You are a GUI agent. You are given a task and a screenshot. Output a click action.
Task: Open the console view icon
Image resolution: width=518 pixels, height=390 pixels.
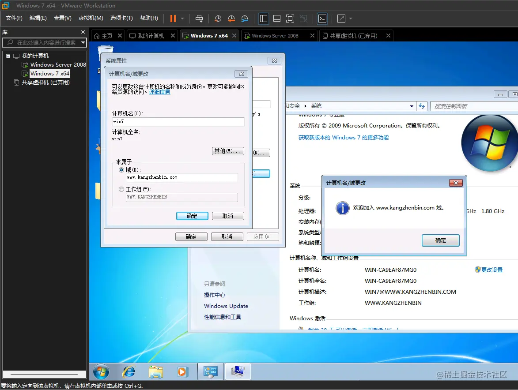coord(322,19)
